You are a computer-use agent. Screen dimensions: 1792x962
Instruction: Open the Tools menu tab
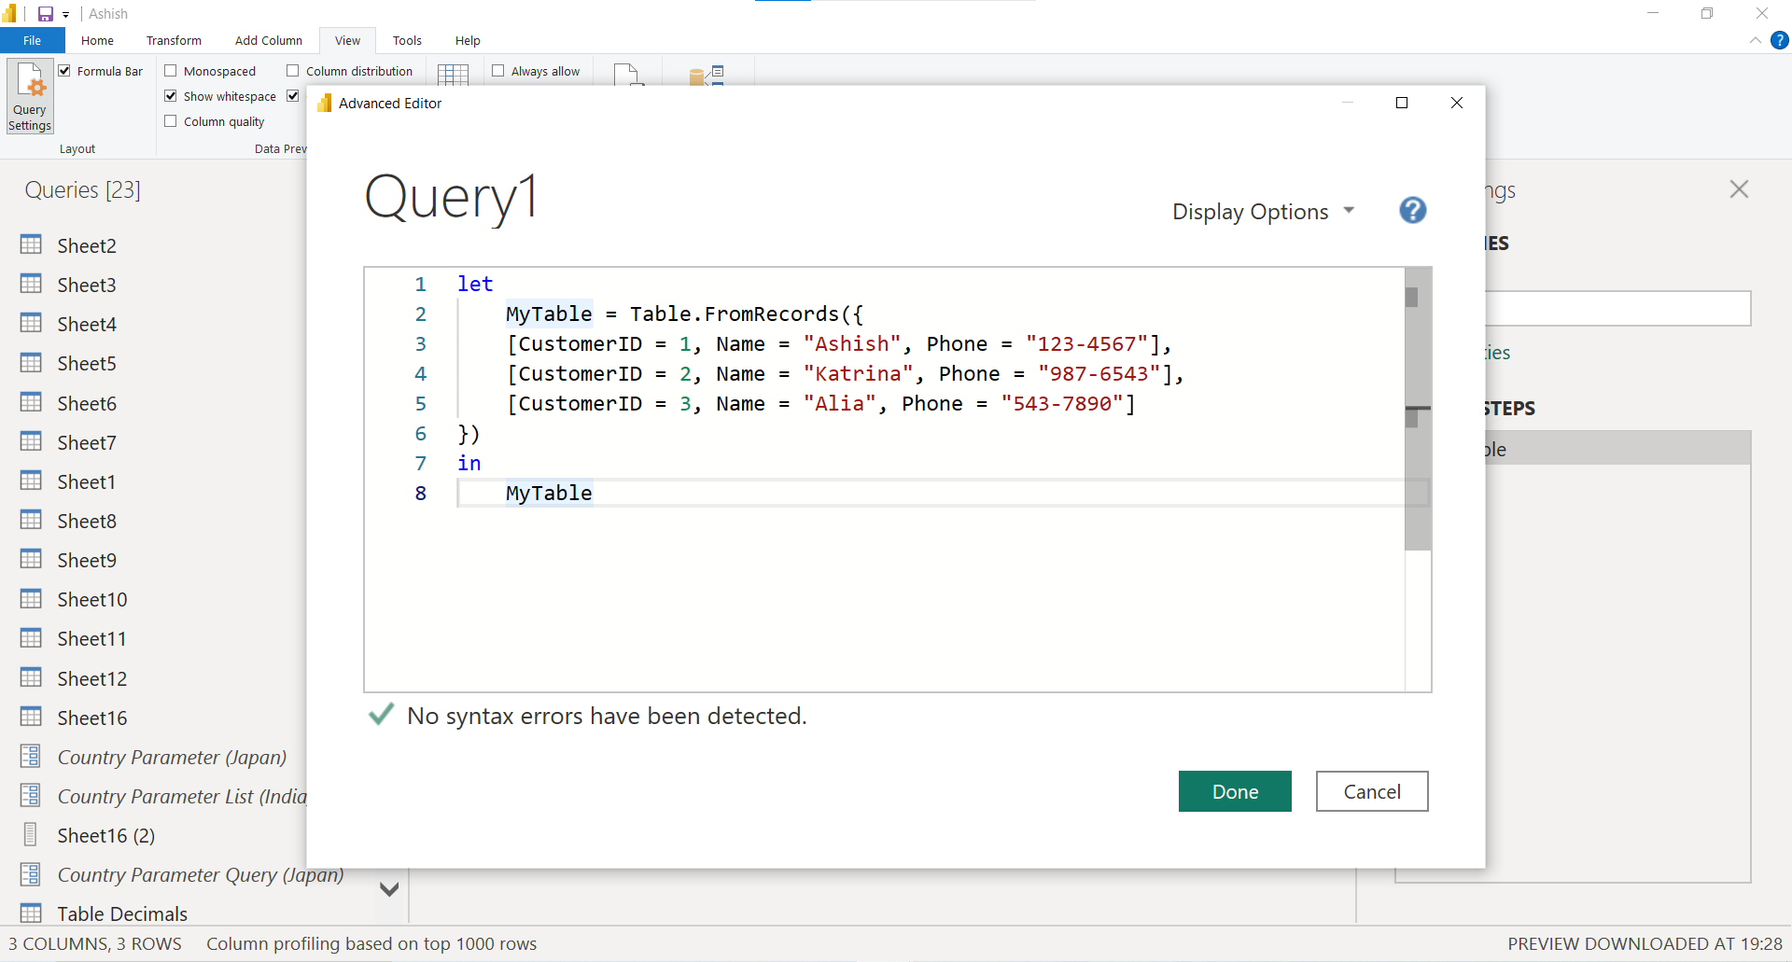coord(407,40)
